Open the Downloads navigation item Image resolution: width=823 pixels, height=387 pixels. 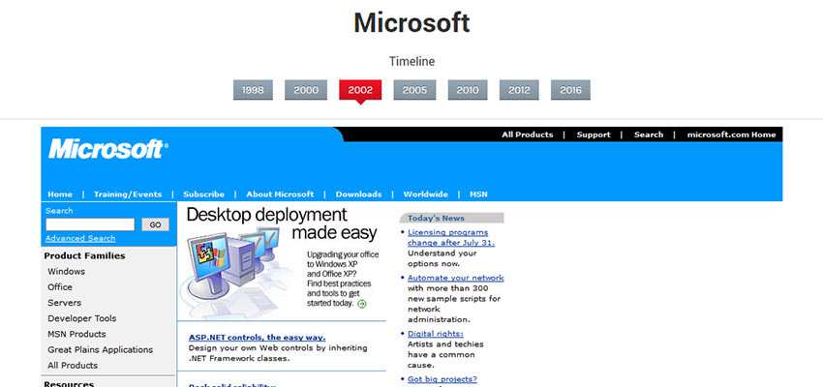[358, 194]
